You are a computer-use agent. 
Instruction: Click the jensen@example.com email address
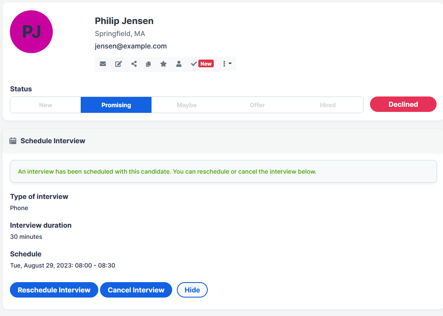(130, 46)
